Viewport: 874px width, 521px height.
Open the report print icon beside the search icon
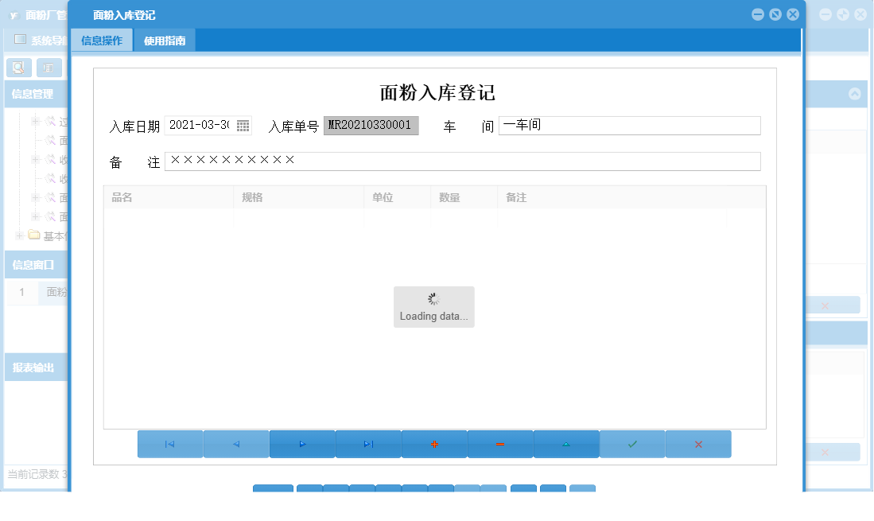[49, 68]
